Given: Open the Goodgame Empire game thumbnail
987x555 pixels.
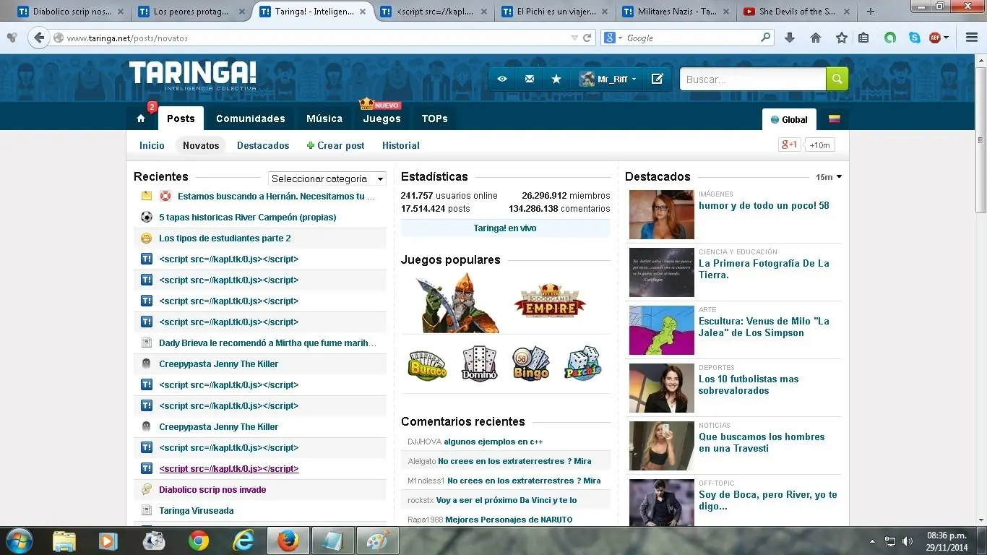Looking at the screenshot, I should (x=550, y=301).
